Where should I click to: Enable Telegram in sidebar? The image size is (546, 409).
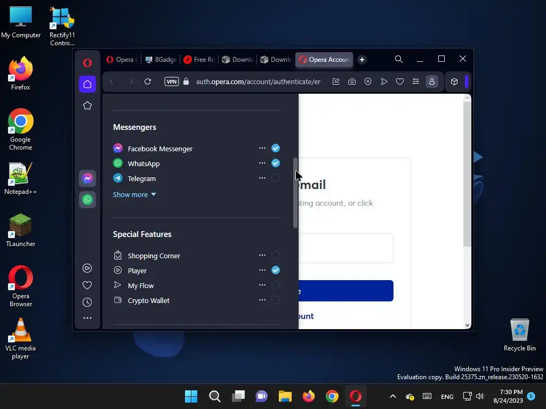[276, 178]
